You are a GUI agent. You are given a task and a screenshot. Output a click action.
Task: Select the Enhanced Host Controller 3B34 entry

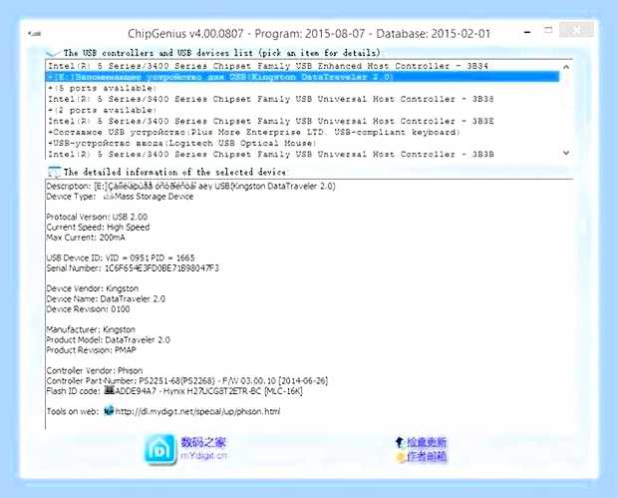[x=268, y=66]
